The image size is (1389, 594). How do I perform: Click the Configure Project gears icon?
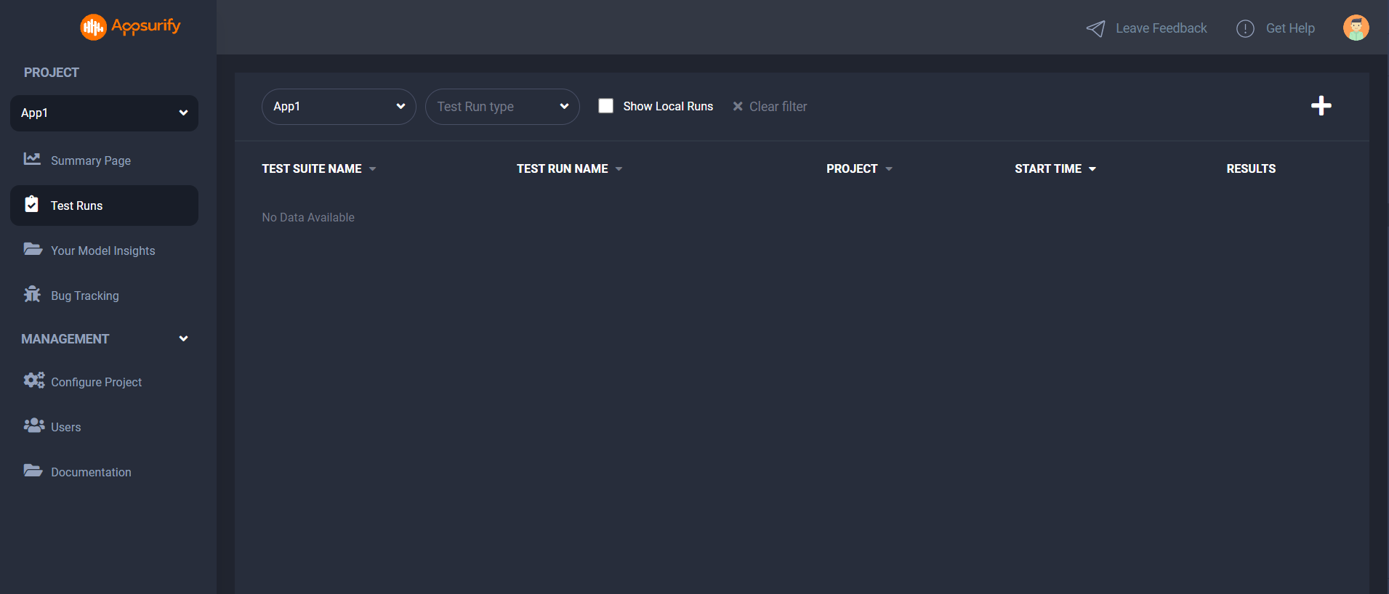[33, 381]
